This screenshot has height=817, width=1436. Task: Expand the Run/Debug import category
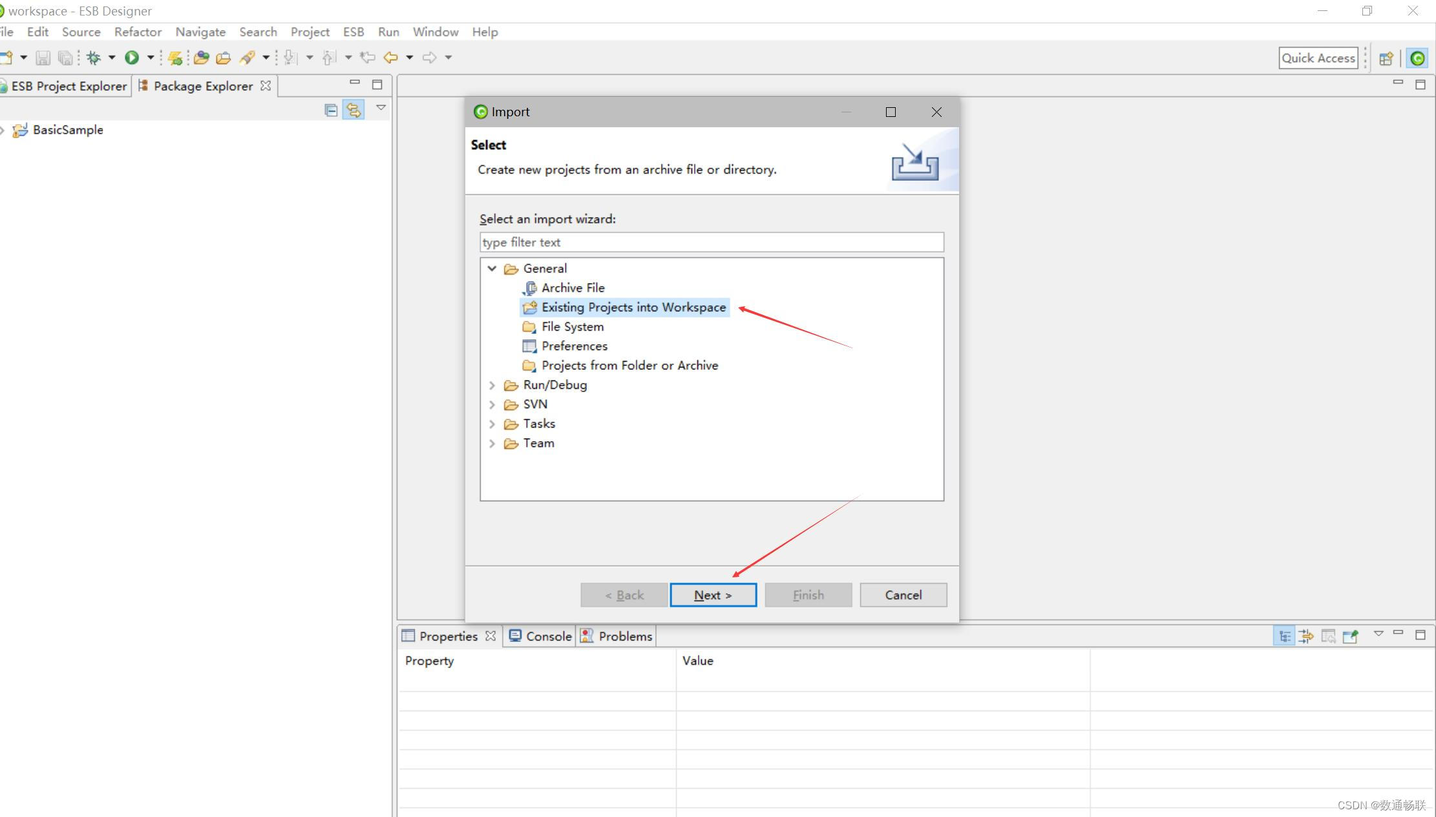[492, 385]
